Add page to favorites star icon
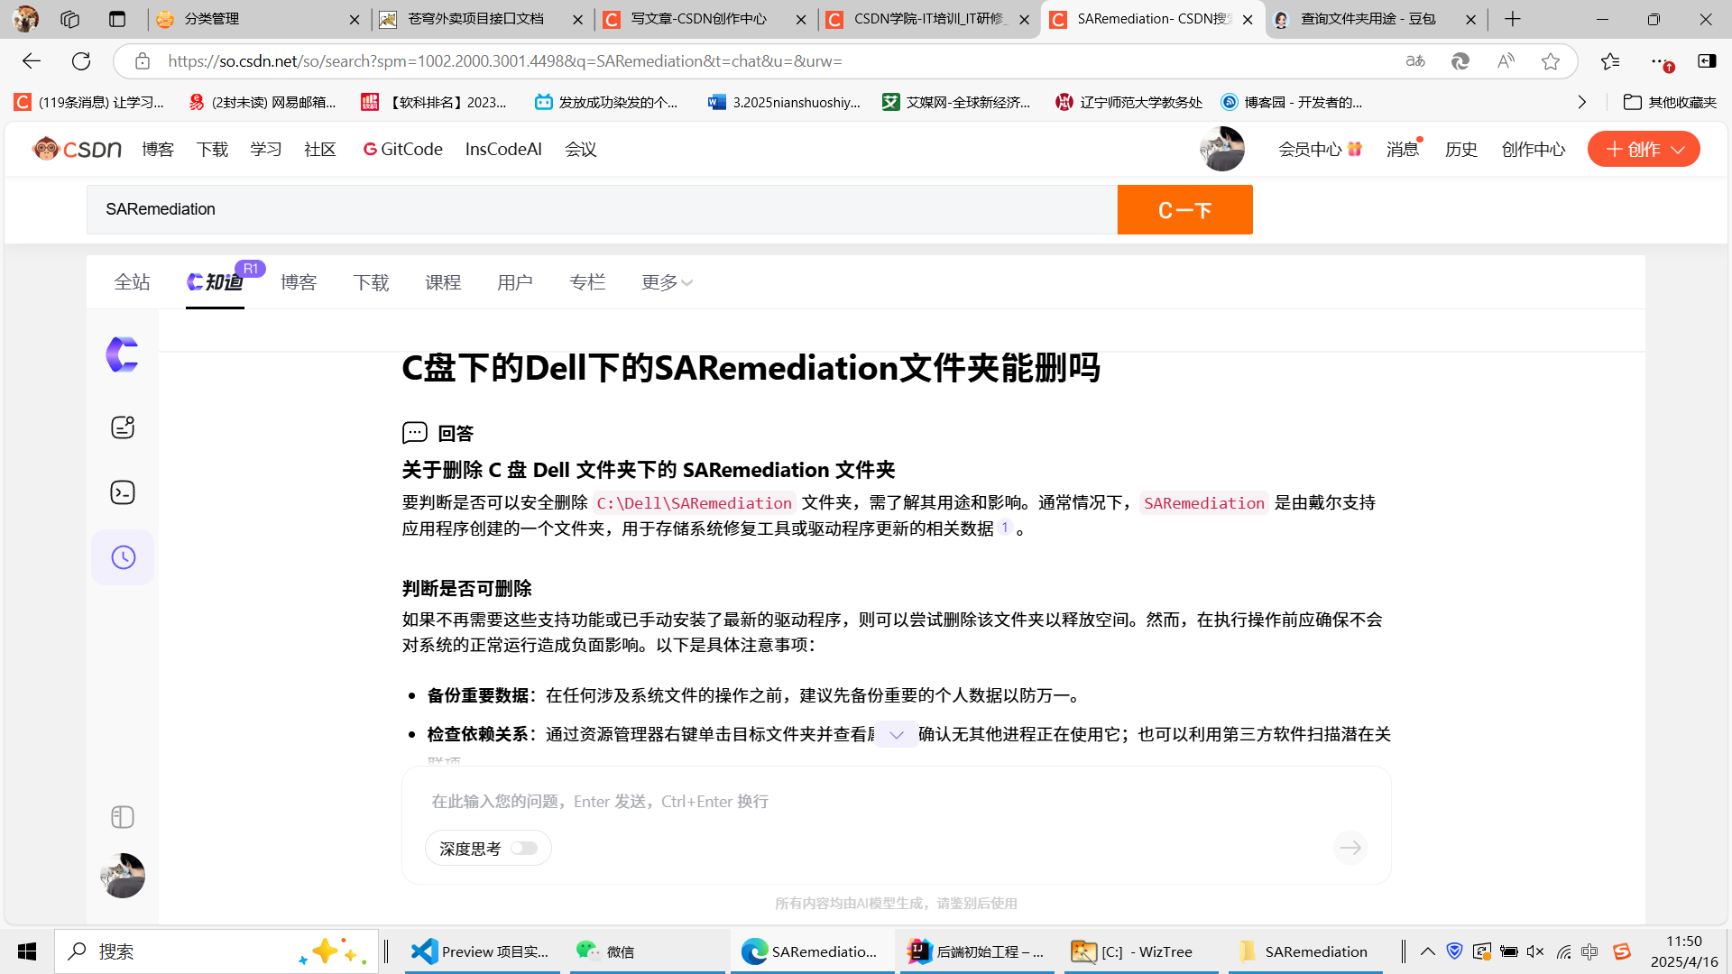 point(1551,61)
